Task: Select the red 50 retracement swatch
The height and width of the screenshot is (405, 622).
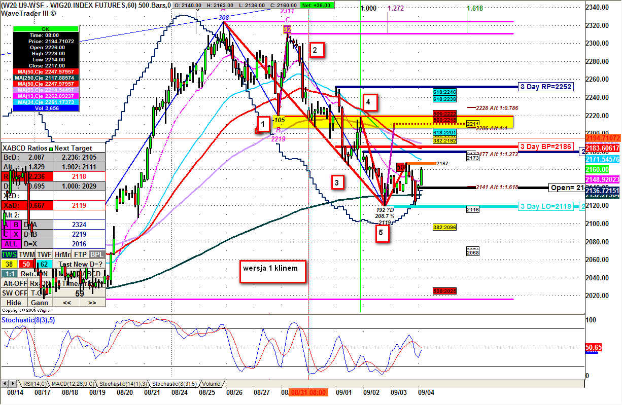Action: pyautogui.click(x=26, y=264)
